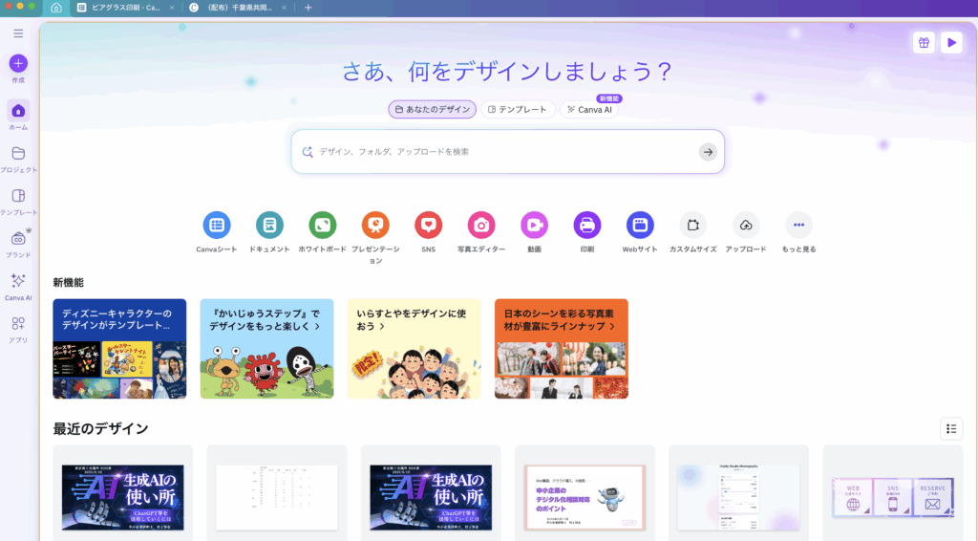Close the ピアグラス印刷 tab

[172, 8]
